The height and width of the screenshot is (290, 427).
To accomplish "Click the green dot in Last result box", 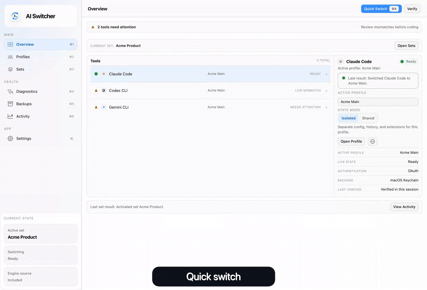I will (x=344, y=78).
